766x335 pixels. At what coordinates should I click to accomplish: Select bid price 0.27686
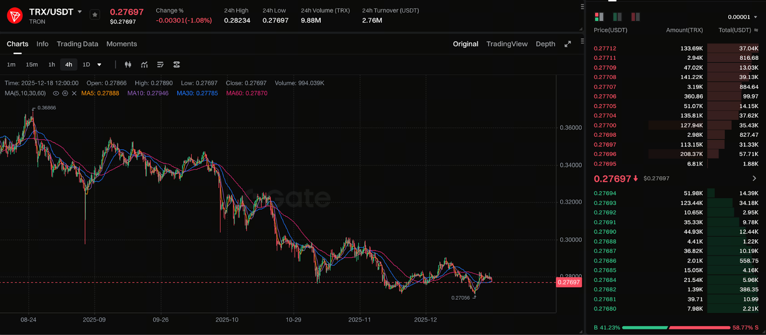pos(605,261)
